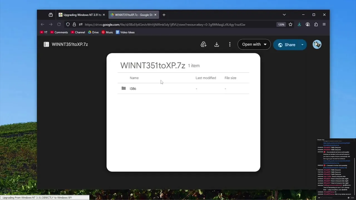Open the YT bookmark
This screenshot has height=200, width=356.
coord(44,32)
